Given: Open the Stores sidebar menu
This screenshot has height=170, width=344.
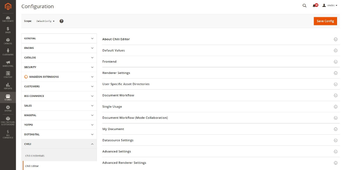Looking at the screenshot, I should pyautogui.click(x=8, y=97).
